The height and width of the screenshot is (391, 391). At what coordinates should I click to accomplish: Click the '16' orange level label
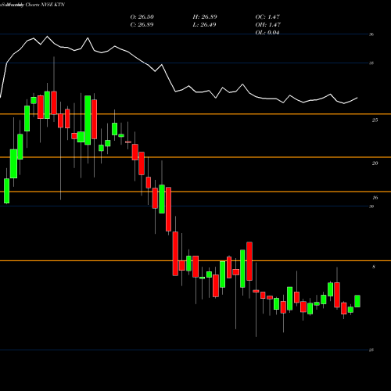[x=375, y=198]
